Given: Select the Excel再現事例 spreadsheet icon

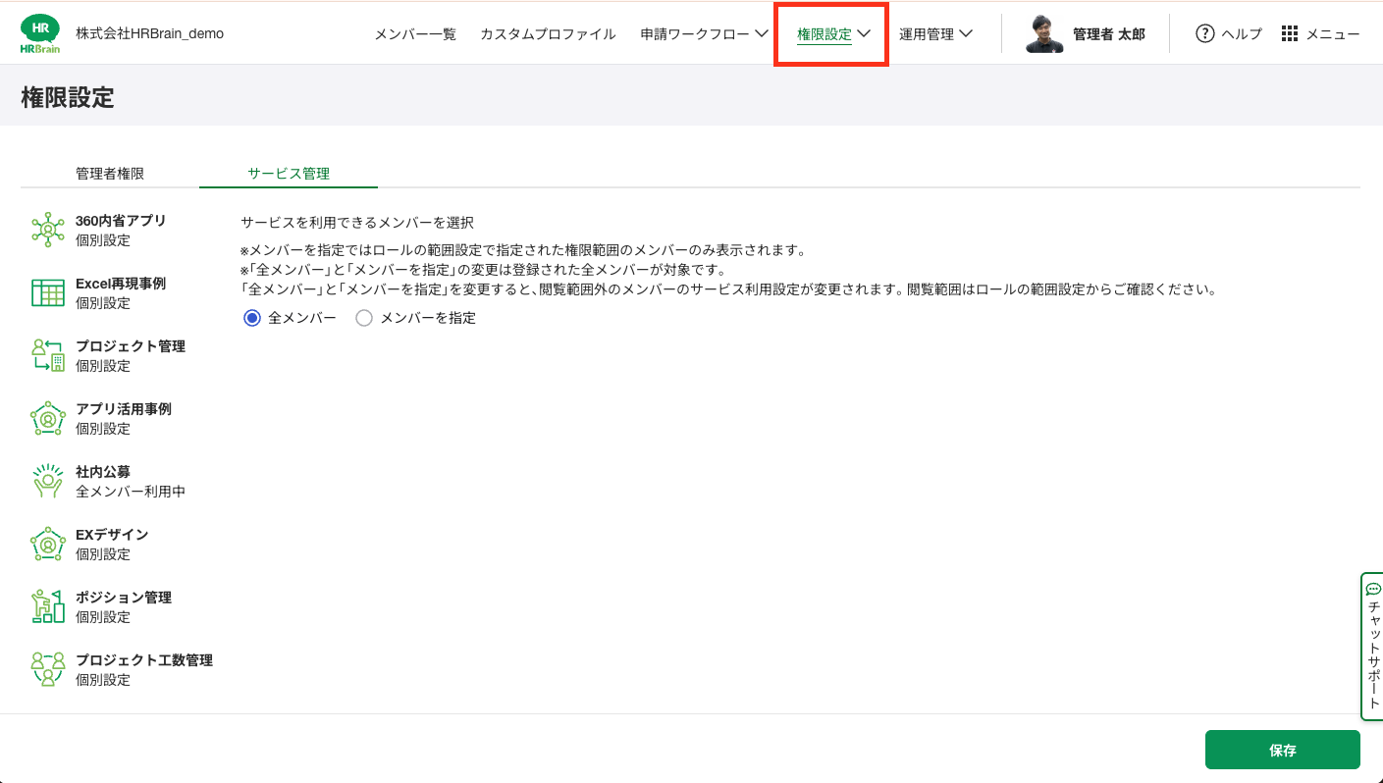Looking at the screenshot, I should tap(47, 292).
